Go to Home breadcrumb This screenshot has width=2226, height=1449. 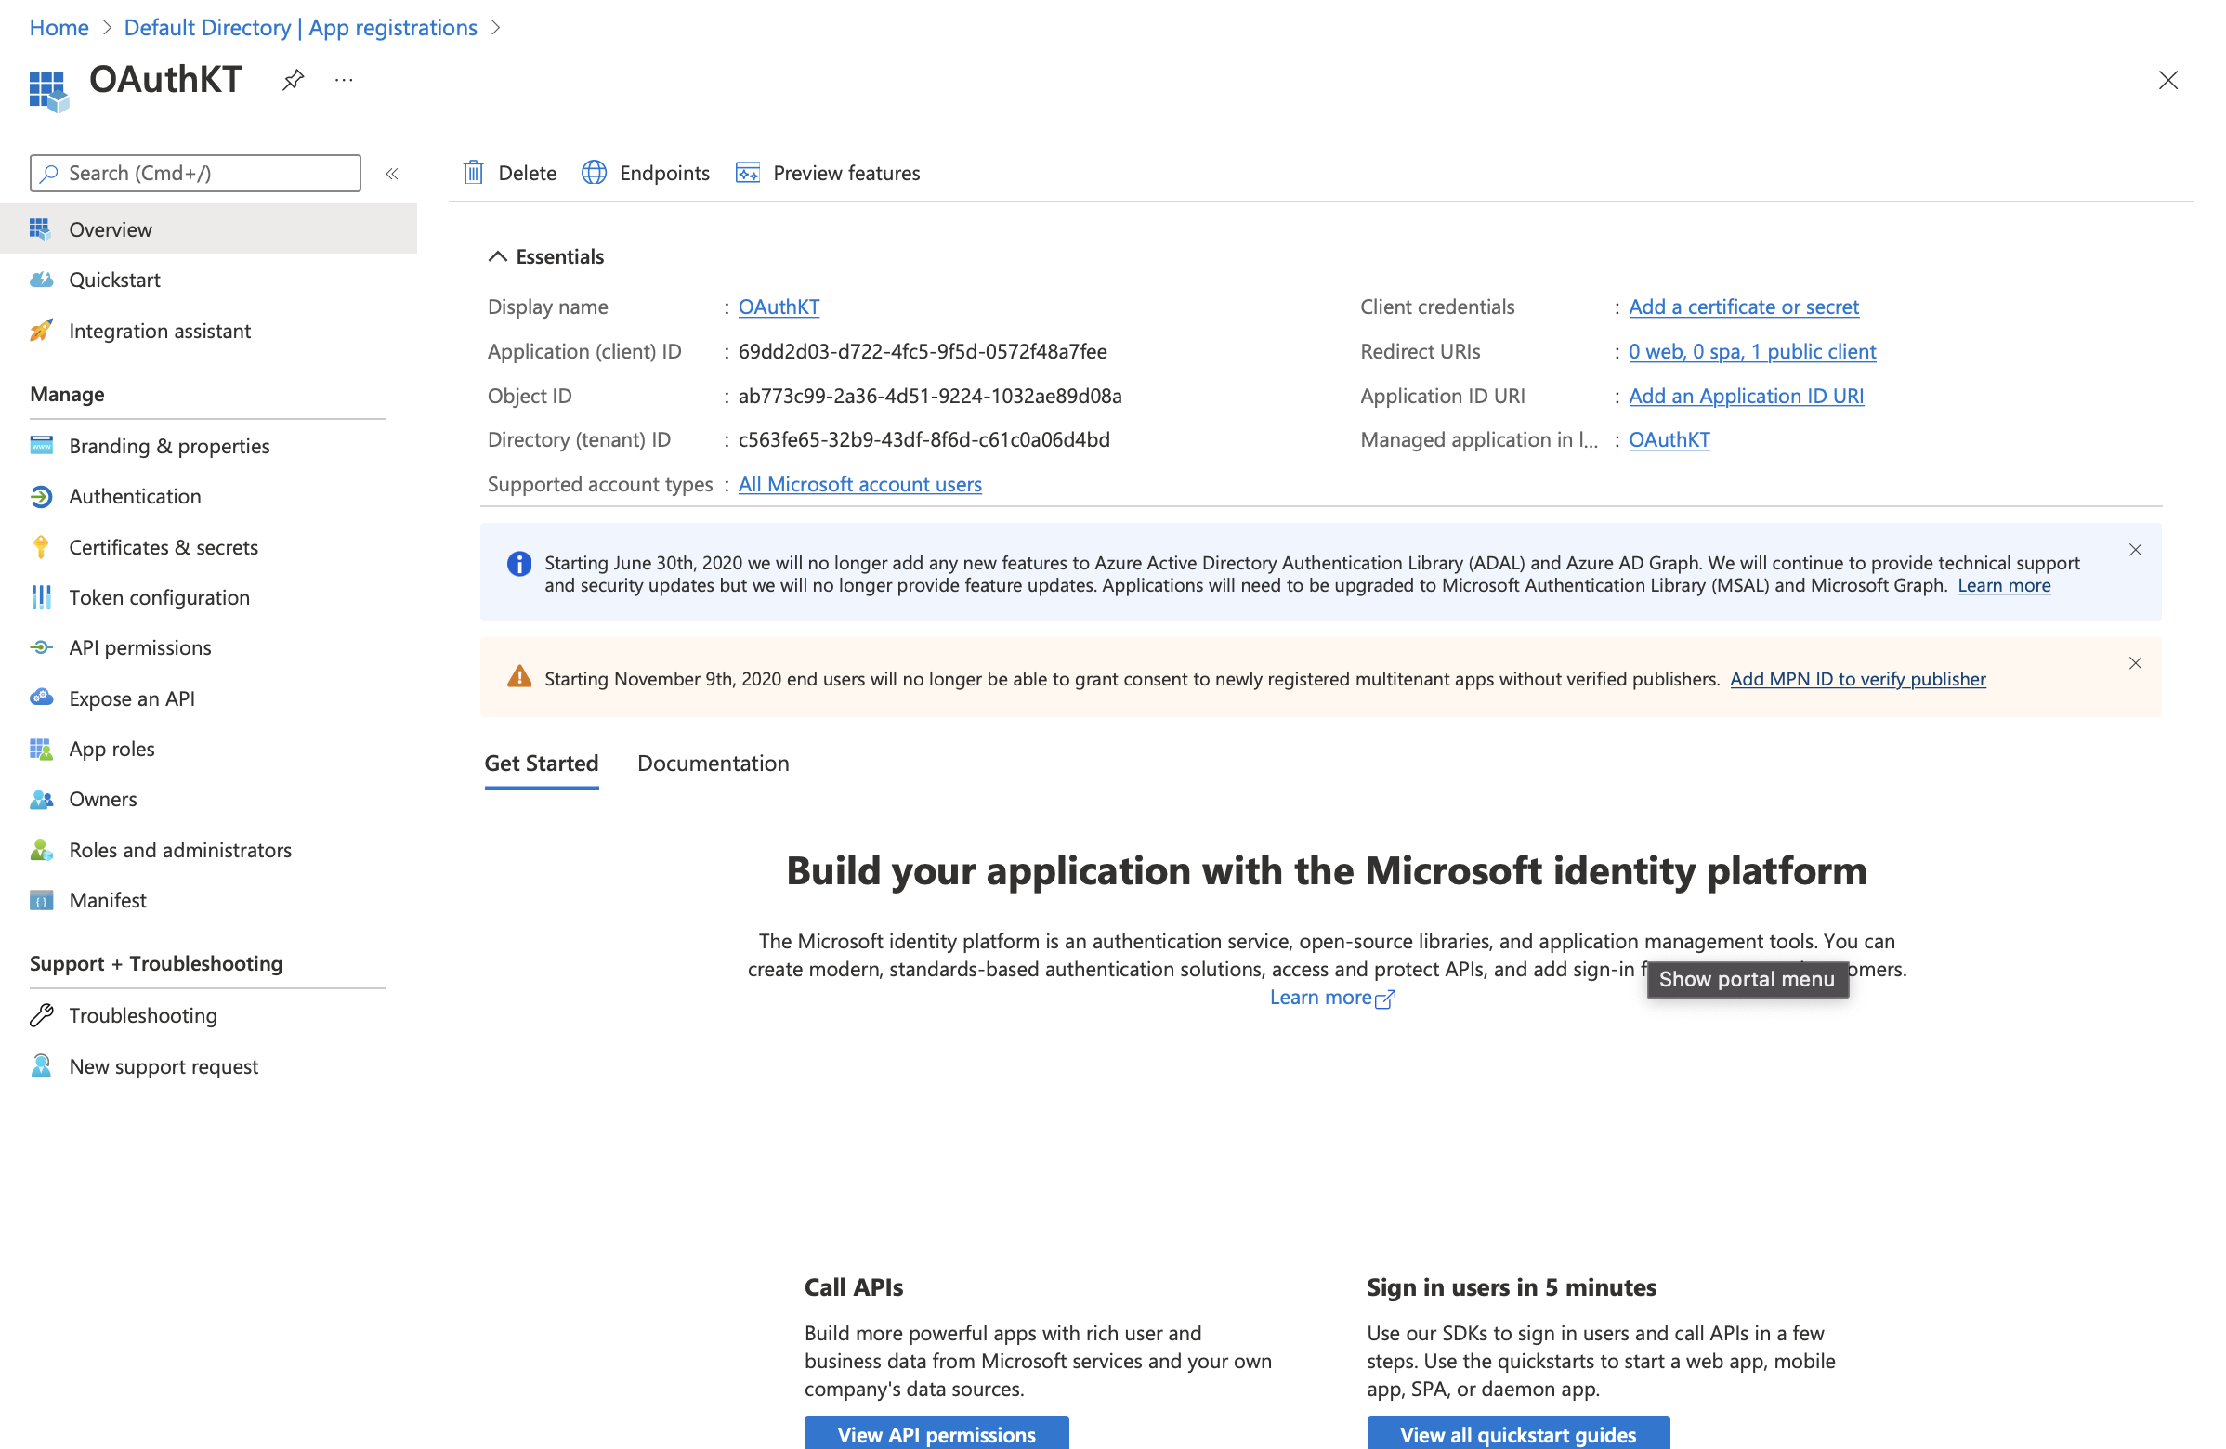[59, 27]
